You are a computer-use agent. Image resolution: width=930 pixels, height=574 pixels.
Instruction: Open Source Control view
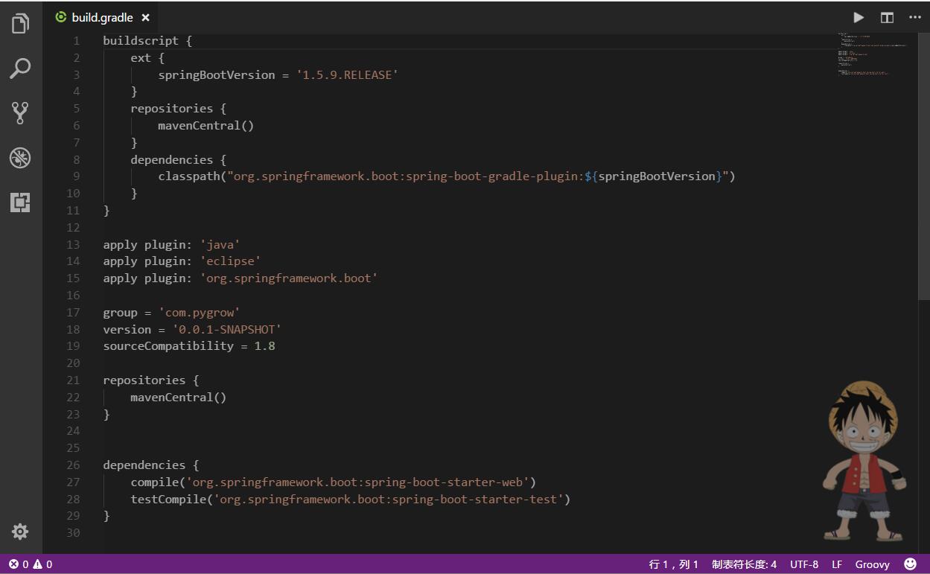(x=20, y=113)
